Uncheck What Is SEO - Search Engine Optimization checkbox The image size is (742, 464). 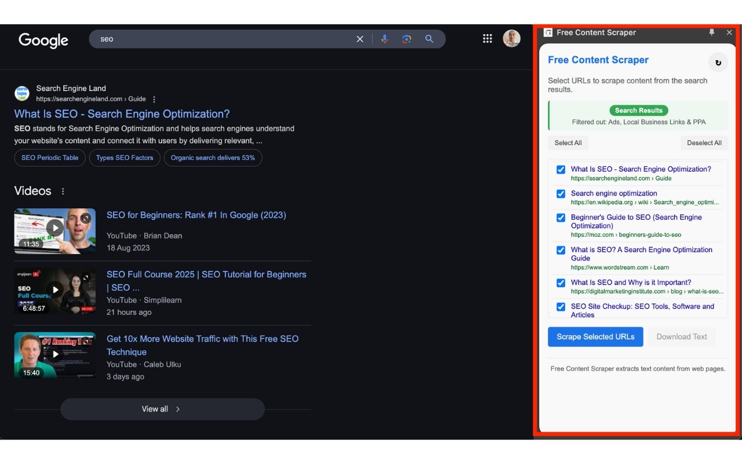561,169
